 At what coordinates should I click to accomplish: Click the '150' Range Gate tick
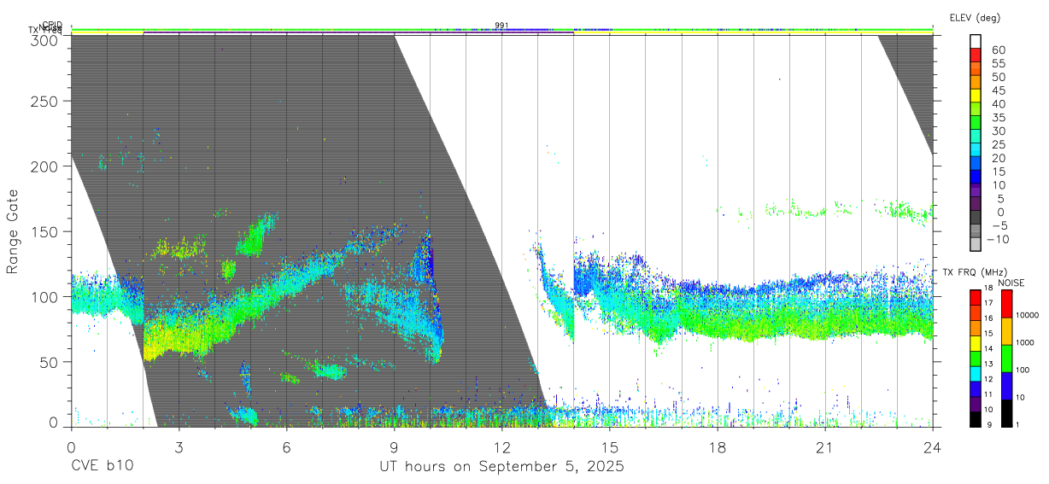point(44,231)
